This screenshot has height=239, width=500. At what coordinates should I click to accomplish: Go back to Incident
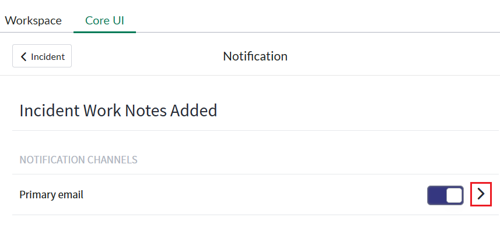point(42,56)
